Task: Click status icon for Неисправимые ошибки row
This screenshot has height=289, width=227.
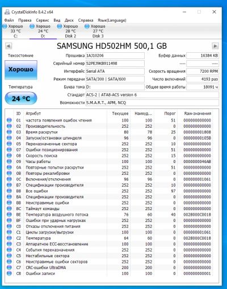Action: tap(9, 203)
